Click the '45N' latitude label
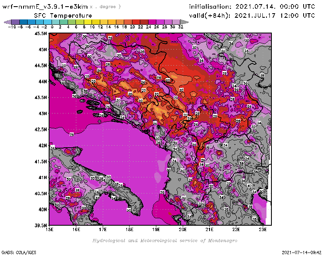This screenshot has height=255, width=330. click(42, 50)
